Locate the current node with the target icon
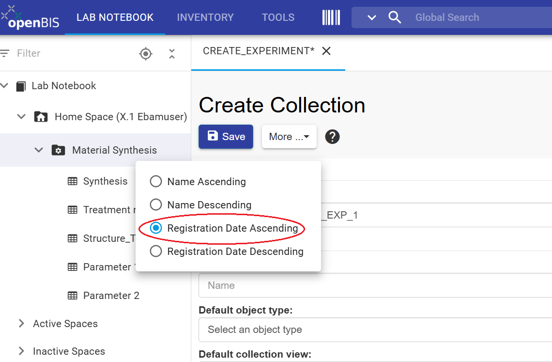 point(146,54)
